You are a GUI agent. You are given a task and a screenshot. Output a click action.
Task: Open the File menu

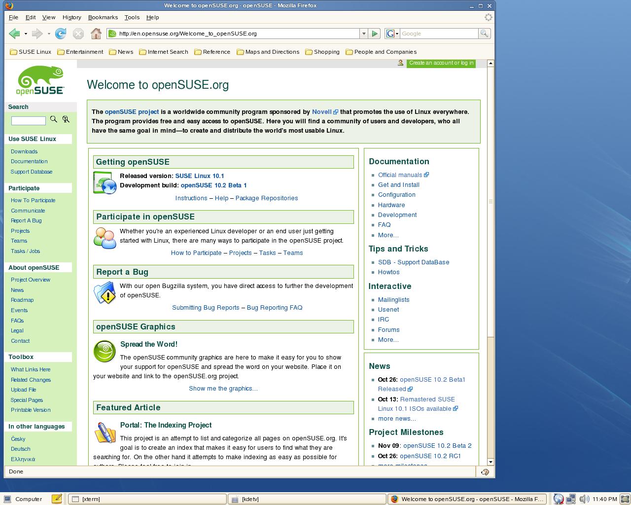click(13, 17)
